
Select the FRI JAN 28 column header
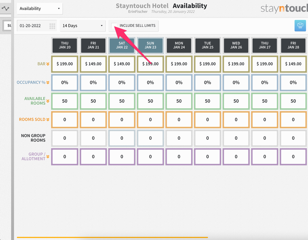(x=293, y=45)
